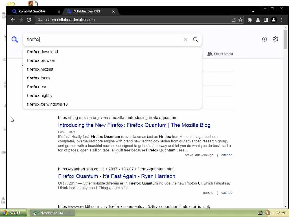Click the 'brave' engine label
The height and width of the screenshot is (217, 289).
click(189, 155)
